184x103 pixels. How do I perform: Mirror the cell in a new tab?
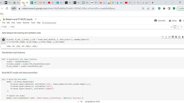point(179,37)
